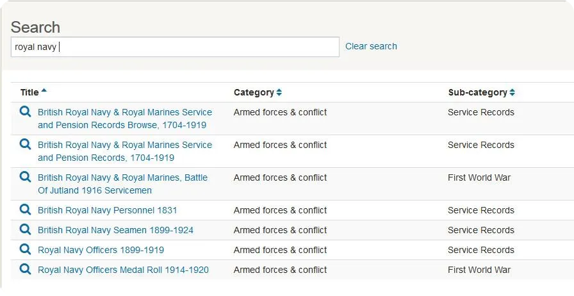Click the Clear search link
The height and width of the screenshot is (296, 574).
371,46
